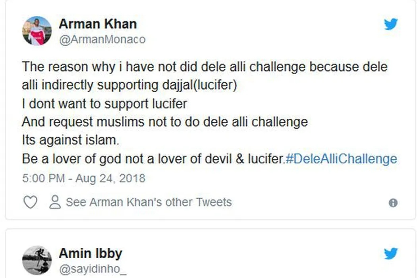Open See Arman Khan's other Tweets
The height and width of the screenshot is (278, 417).
(149, 202)
